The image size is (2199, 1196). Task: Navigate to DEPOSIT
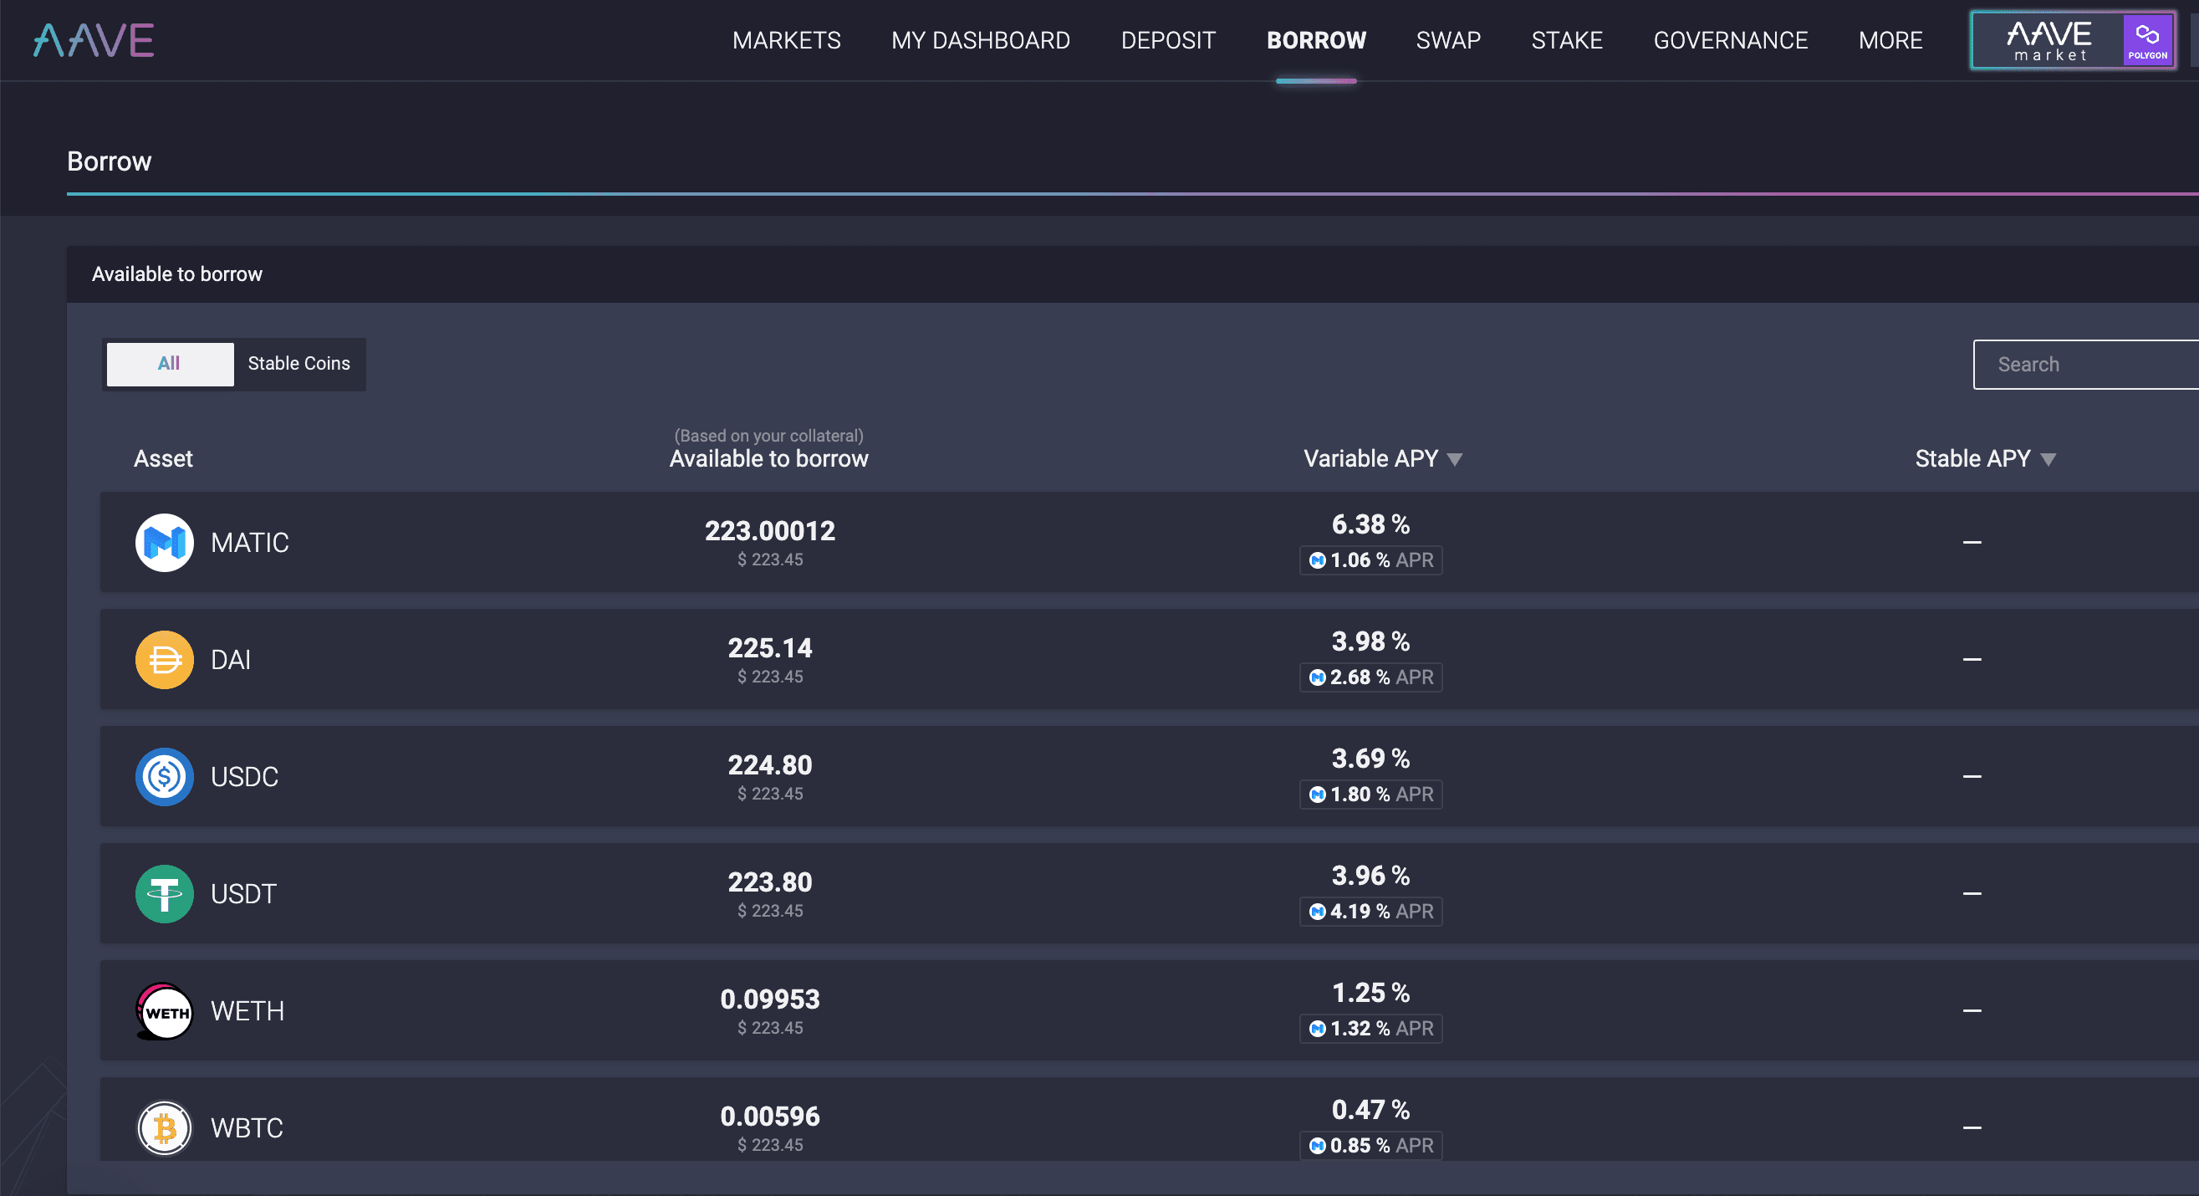tap(1168, 40)
